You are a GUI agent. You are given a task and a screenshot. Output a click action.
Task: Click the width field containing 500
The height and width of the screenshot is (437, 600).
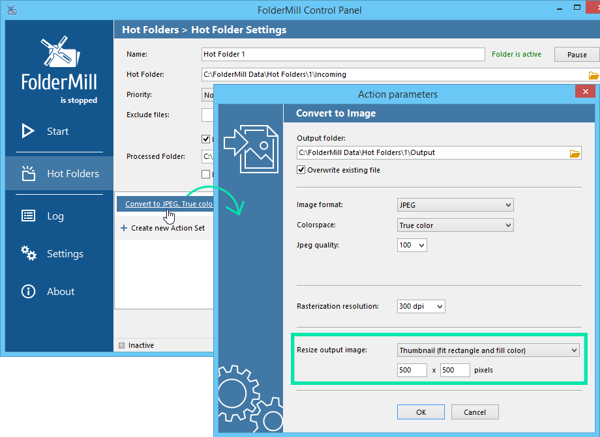pyautogui.click(x=412, y=370)
